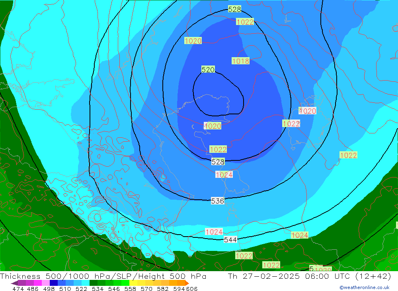
Task: Click the legend value 594
Action: click(x=179, y=289)
